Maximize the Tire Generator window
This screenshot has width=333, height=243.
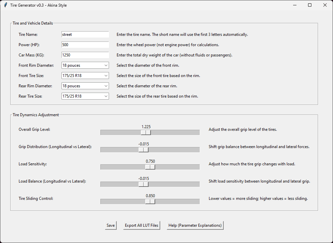(310, 5)
